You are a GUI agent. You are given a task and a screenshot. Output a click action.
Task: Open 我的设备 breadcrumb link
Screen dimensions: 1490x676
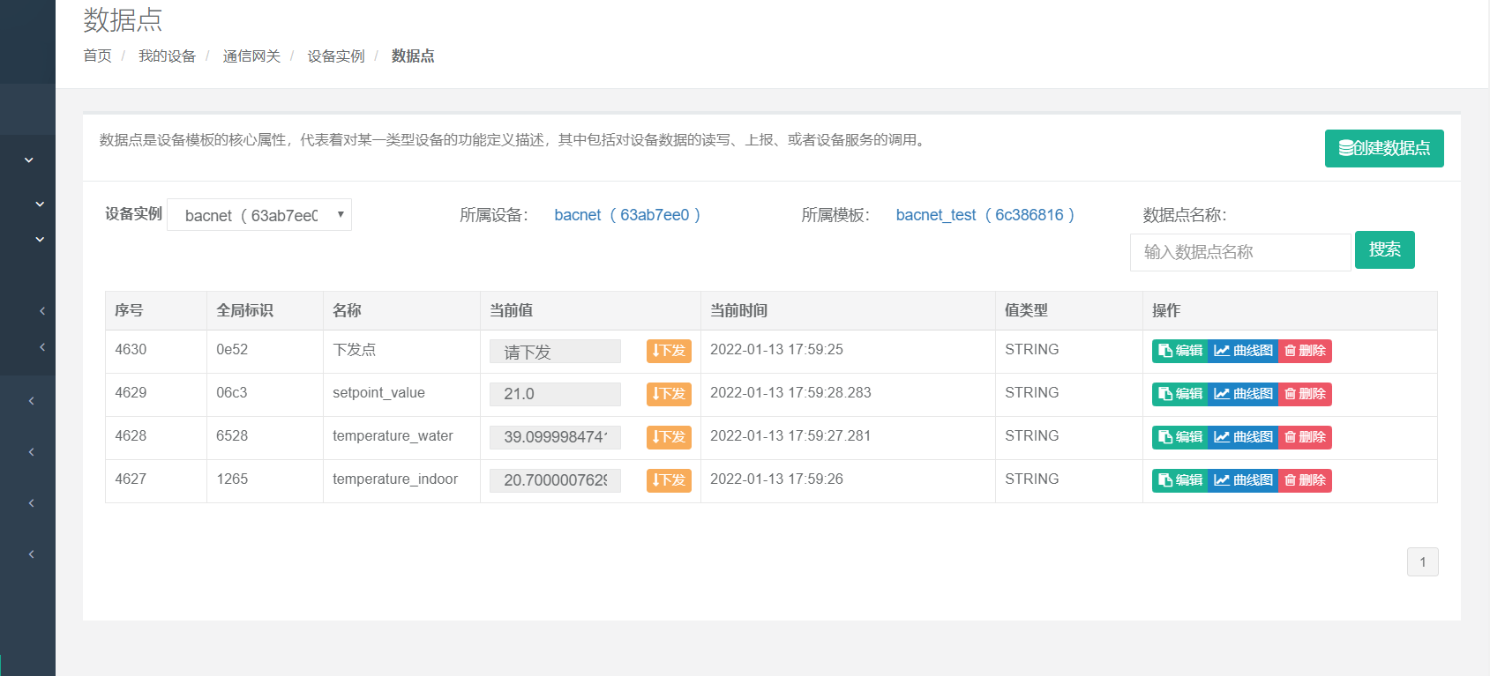click(167, 56)
